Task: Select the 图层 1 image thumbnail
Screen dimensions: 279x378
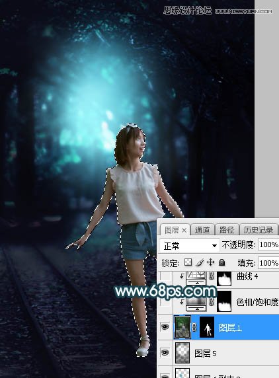Action: click(x=182, y=327)
